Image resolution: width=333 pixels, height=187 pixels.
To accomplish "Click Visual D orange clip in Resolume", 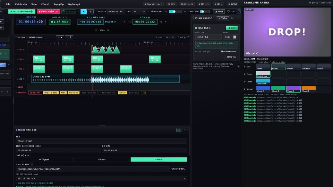I will (x=308, y=89).
